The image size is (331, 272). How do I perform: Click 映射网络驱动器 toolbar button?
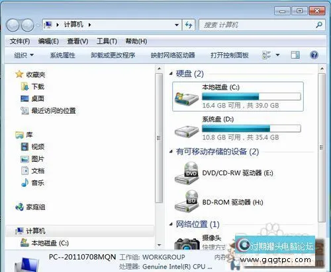pos(173,55)
